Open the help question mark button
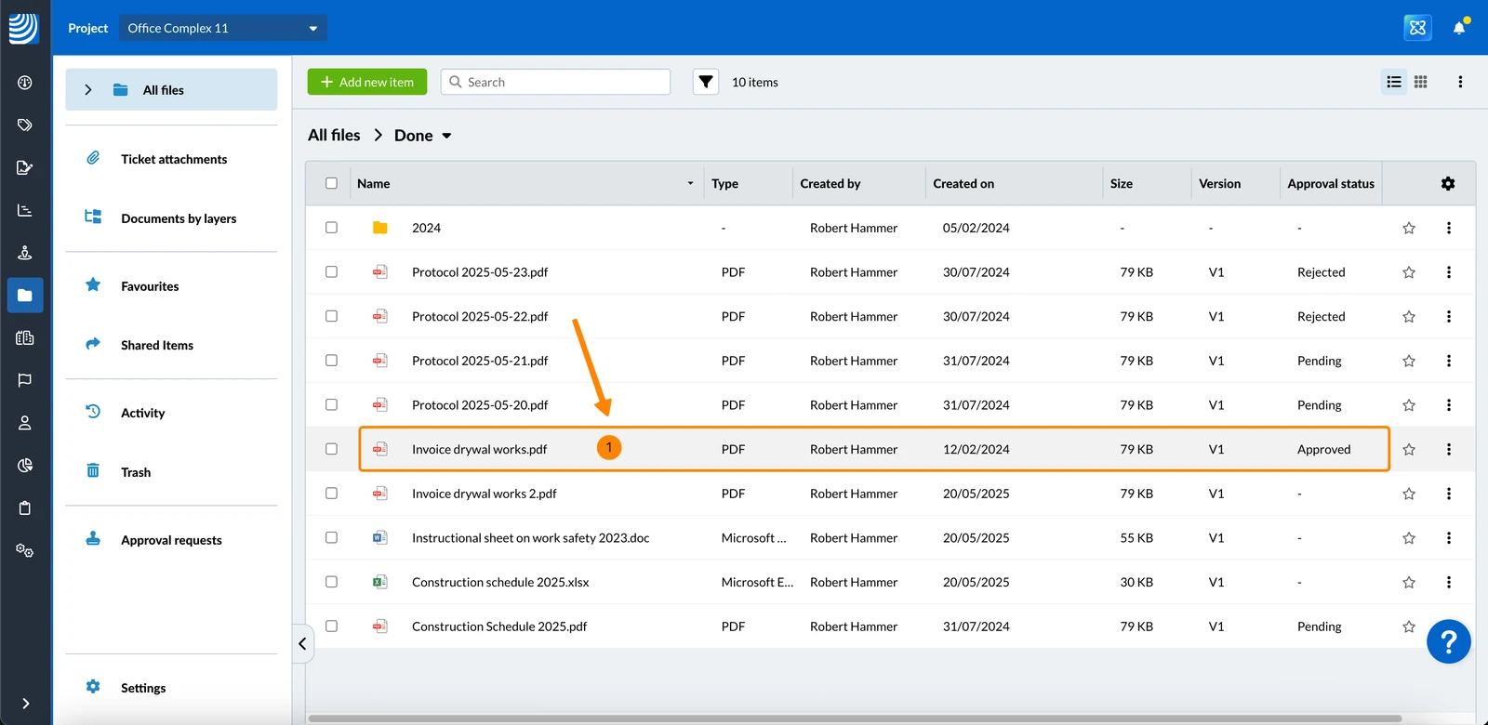Viewport: 1488px width, 725px height. point(1448,641)
